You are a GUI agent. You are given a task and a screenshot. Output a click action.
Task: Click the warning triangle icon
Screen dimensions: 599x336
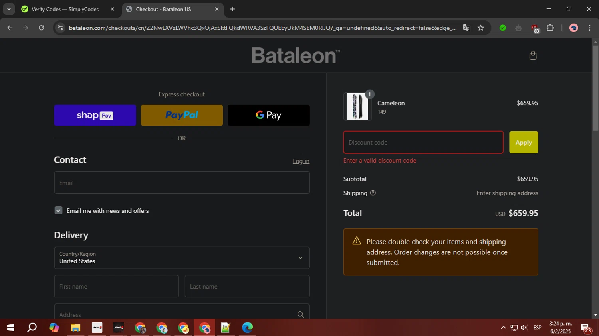[x=357, y=241]
